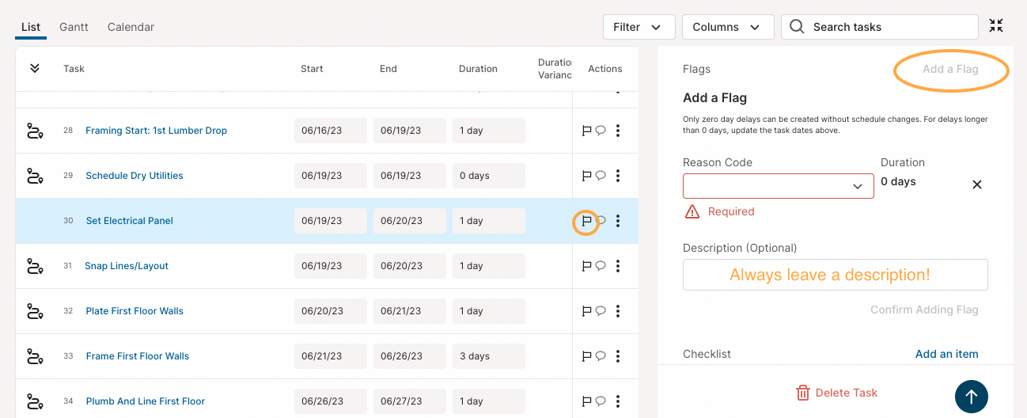Click the dependency icon for Framing Start: 1st Lumber Drop

(x=35, y=131)
